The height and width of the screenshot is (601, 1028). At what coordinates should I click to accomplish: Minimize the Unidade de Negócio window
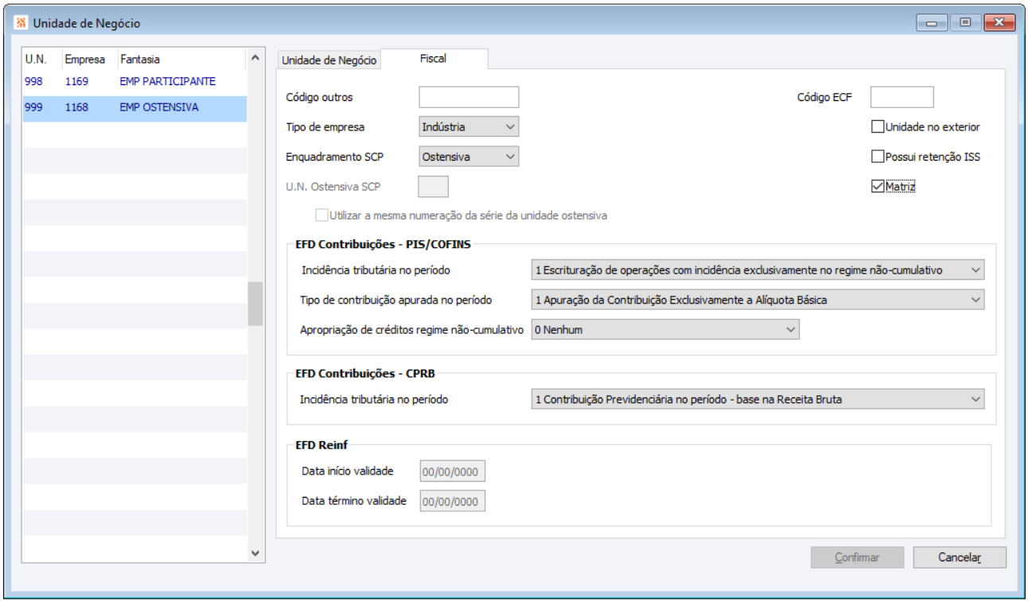[x=932, y=23]
